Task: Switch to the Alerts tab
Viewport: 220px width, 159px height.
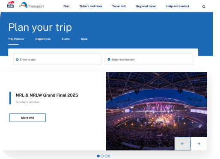Action: click(65, 39)
